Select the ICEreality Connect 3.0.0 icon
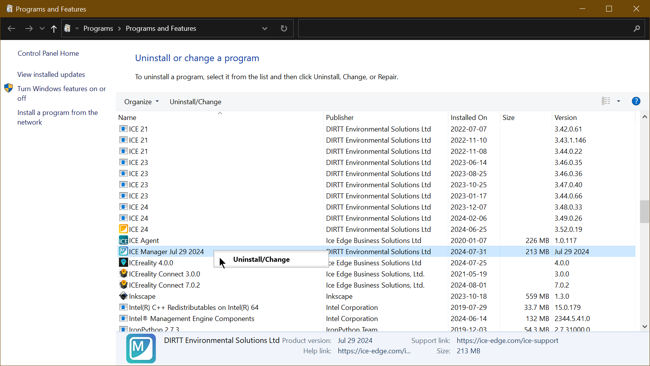The height and width of the screenshot is (366, 650). pyautogui.click(x=123, y=274)
